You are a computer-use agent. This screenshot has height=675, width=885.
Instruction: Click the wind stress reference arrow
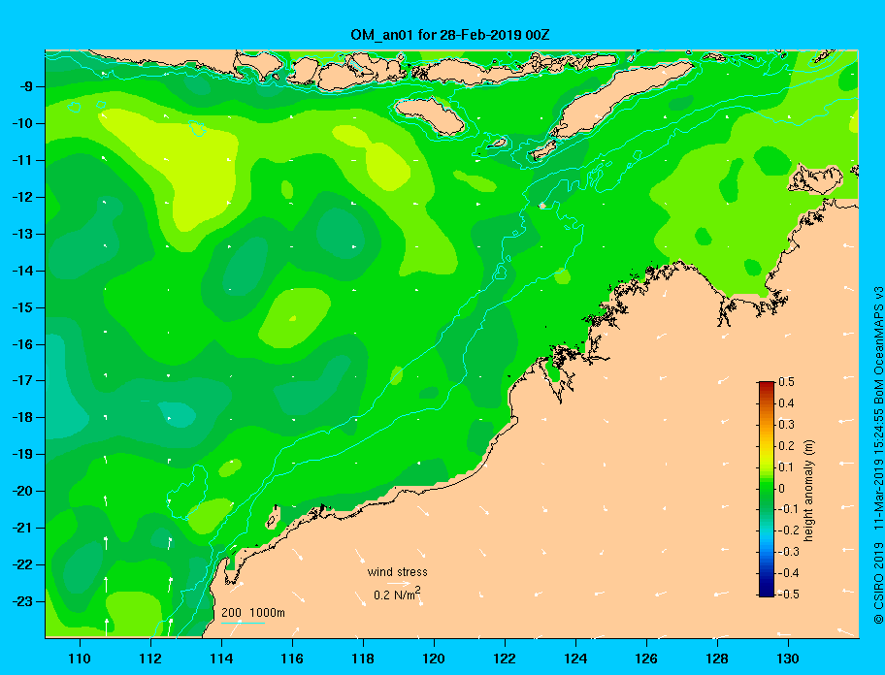coord(399,584)
